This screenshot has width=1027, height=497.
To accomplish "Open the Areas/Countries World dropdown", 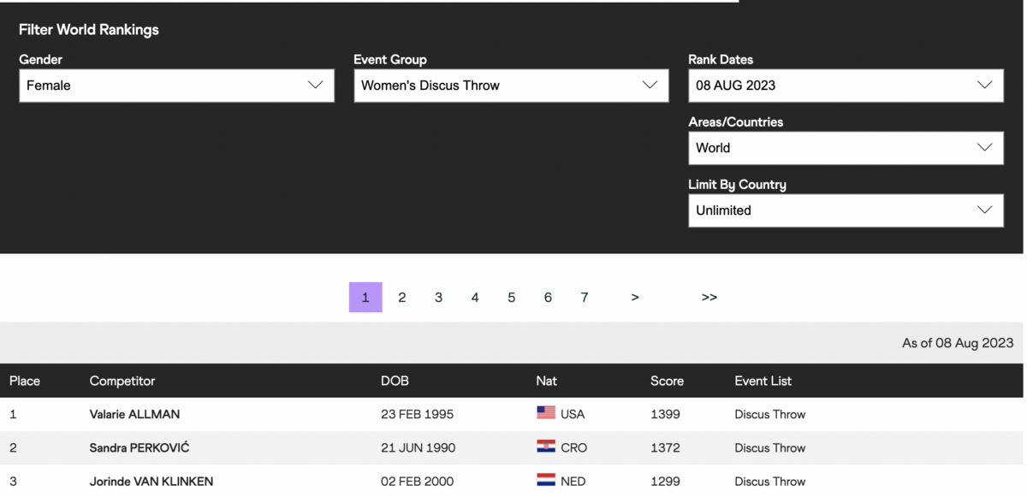I will pos(846,148).
